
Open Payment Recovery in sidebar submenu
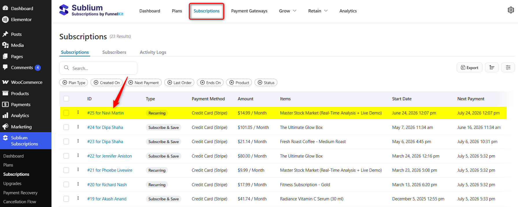20,193
